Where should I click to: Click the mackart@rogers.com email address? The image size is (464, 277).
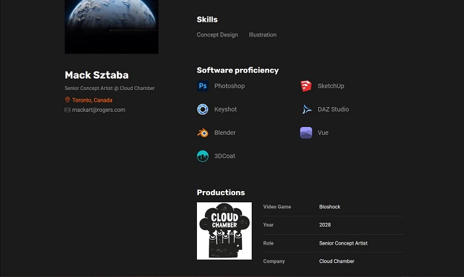click(x=98, y=110)
